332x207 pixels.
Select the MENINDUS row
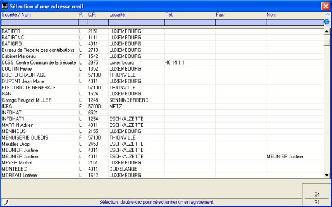[162, 131]
